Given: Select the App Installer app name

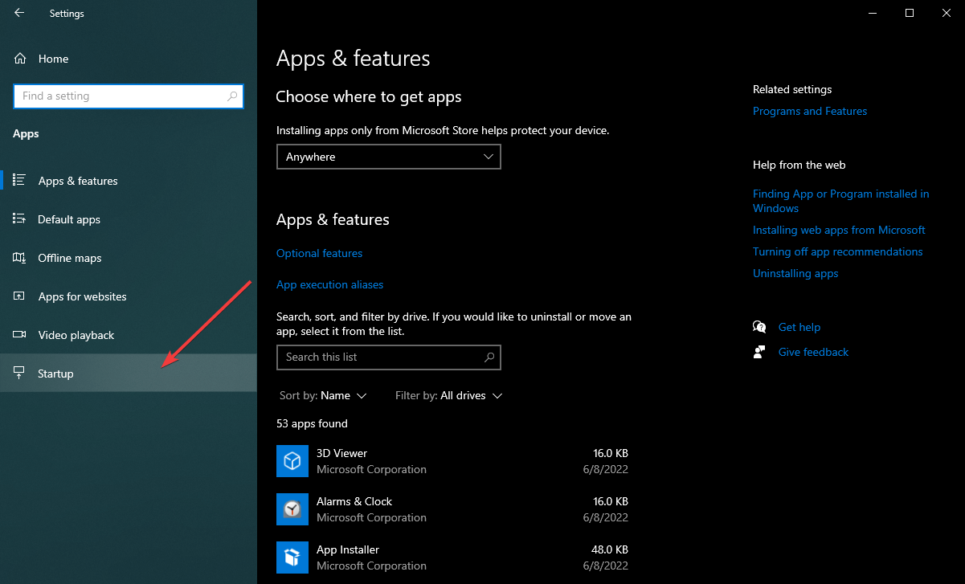Looking at the screenshot, I should pos(348,549).
